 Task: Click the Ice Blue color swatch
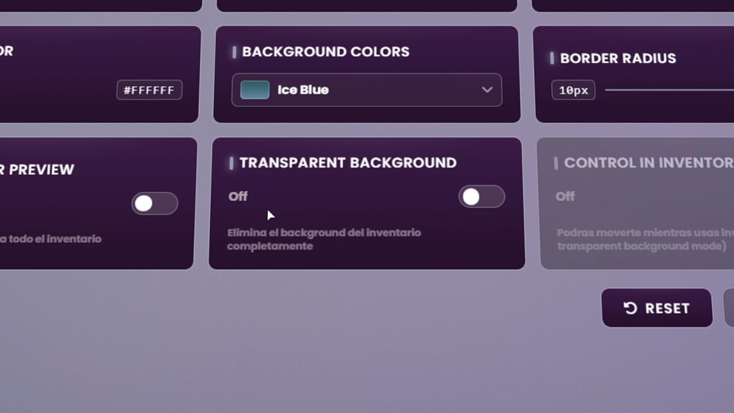click(255, 90)
